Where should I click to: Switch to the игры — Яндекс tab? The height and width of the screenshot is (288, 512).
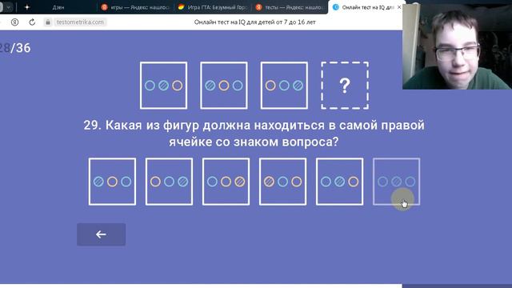pyautogui.click(x=136, y=7)
